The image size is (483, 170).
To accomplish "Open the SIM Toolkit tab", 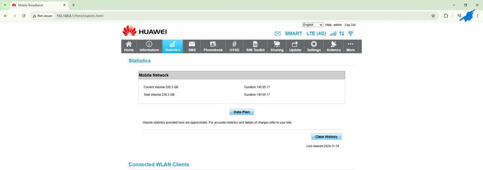I will click(x=255, y=47).
